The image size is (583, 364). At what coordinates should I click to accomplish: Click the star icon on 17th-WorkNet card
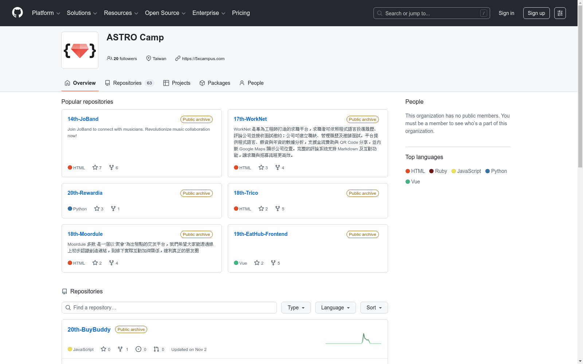click(261, 167)
